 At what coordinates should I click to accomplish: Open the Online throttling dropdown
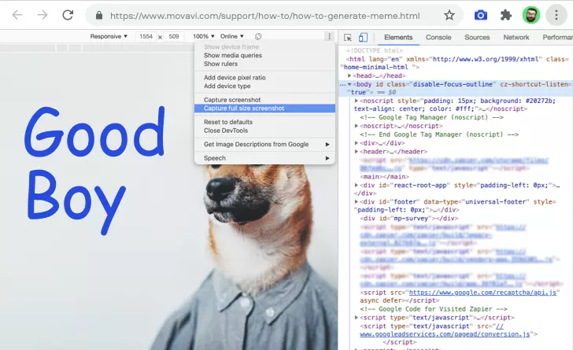[231, 36]
